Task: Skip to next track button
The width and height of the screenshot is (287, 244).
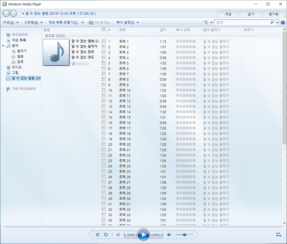Action: click(x=156, y=235)
